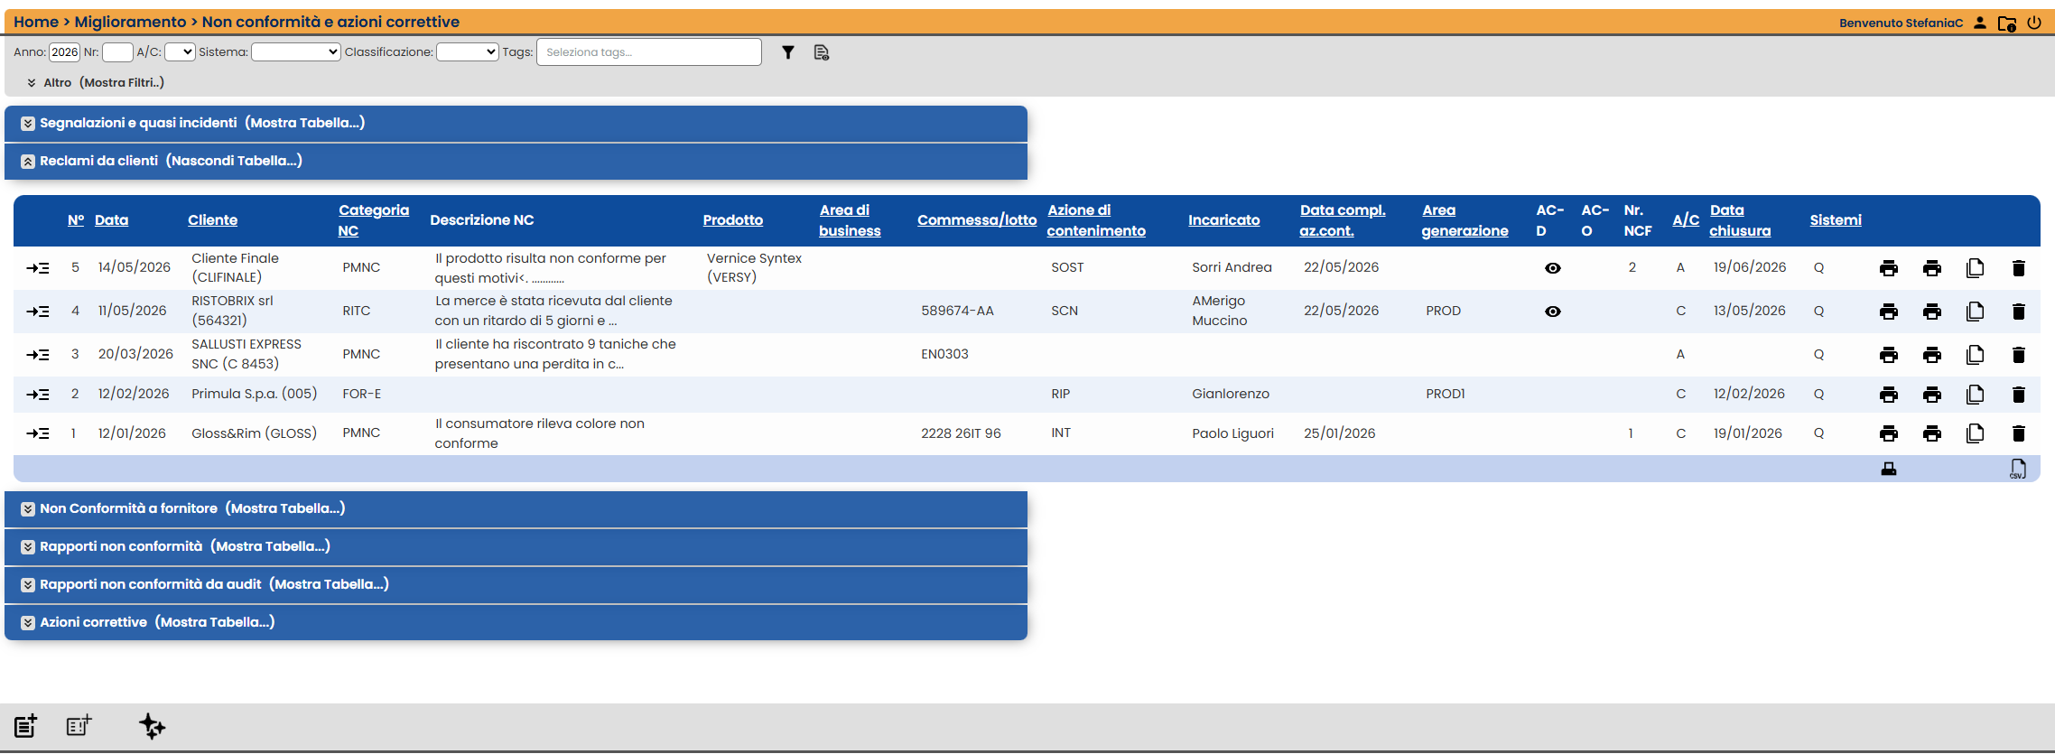Sort by the Sistemi column header
2055x754 pixels.
tap(1836, 220)
